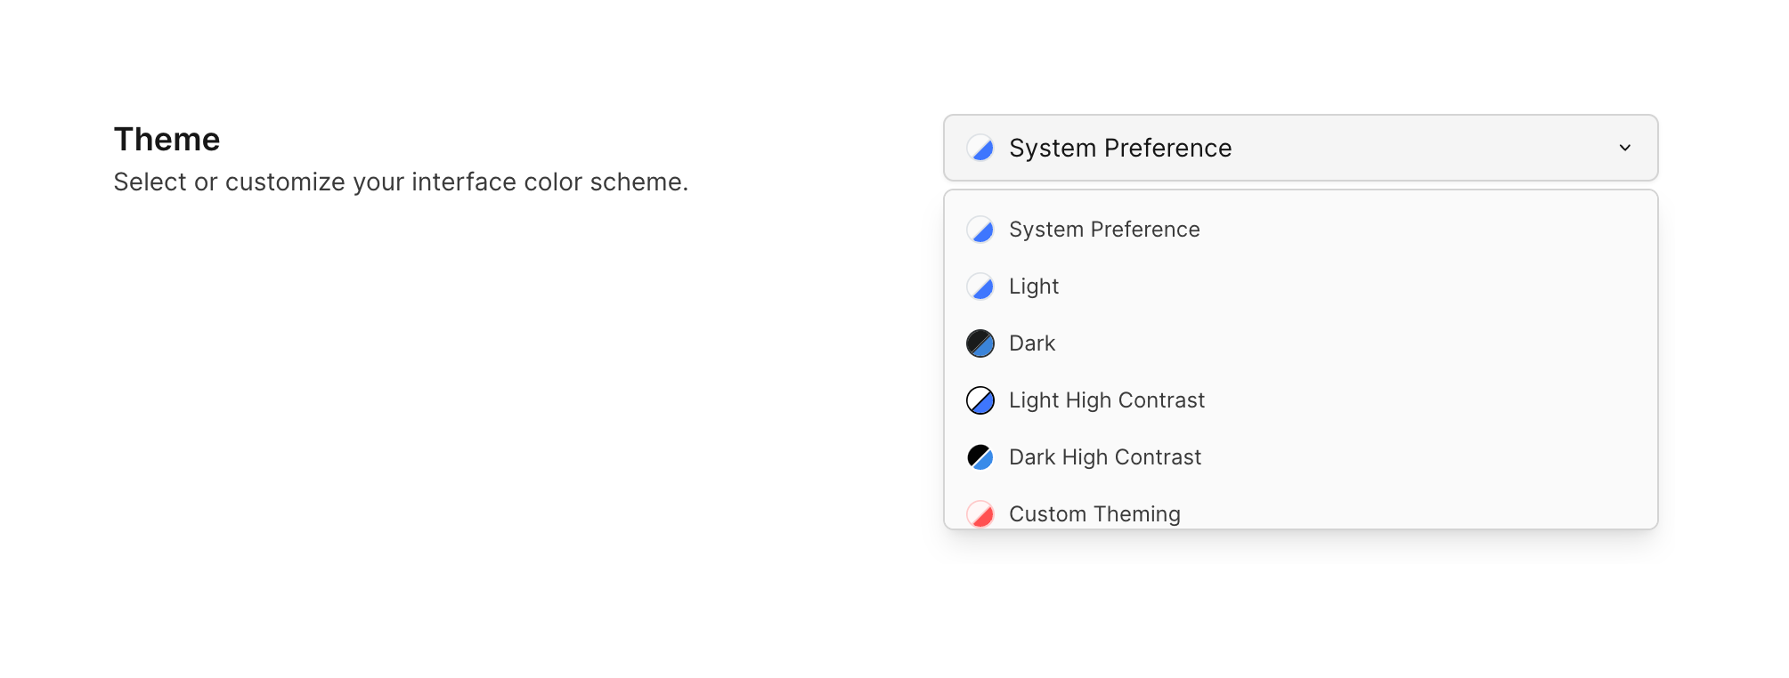Switch to the Dark theme option

pos(1032,343)
